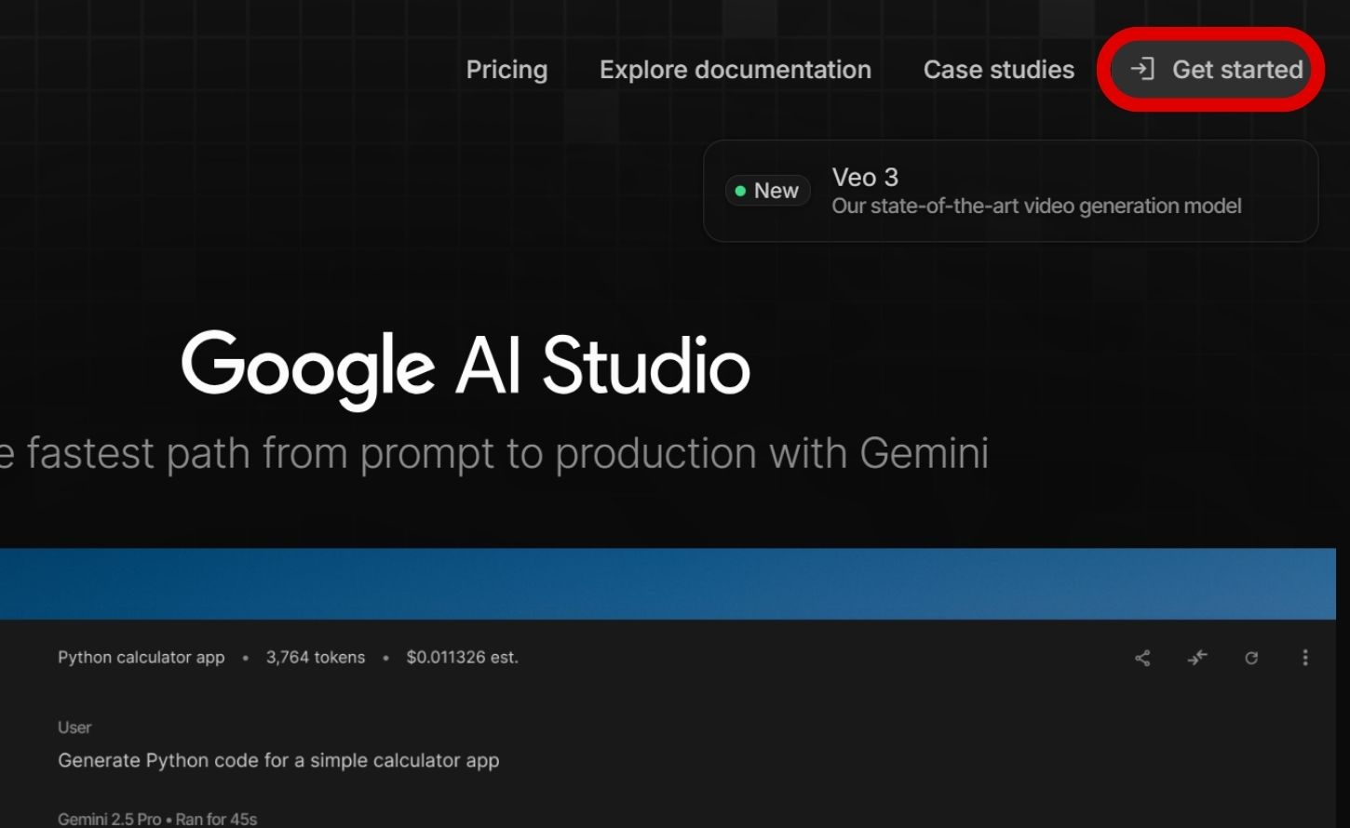Image resolution: width=1350 pixels, height=828 pixels.
Task: Open the Pricing page
Action: click(x=506, y=69)
